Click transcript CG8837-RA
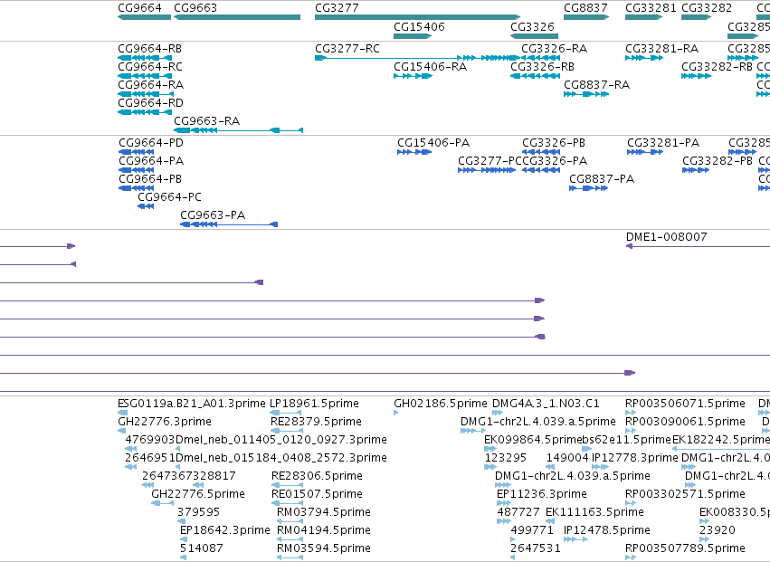 tap(586, 94)
